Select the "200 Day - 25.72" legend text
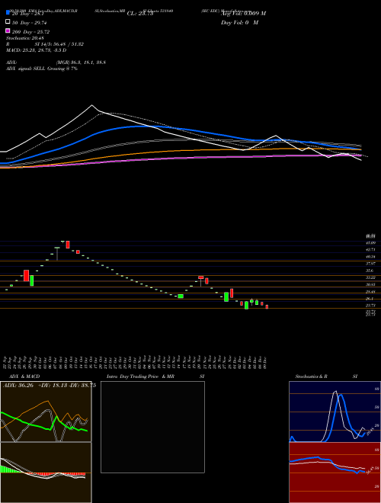The height and width of the screenshot is (503, 381). tap(30, 31)
